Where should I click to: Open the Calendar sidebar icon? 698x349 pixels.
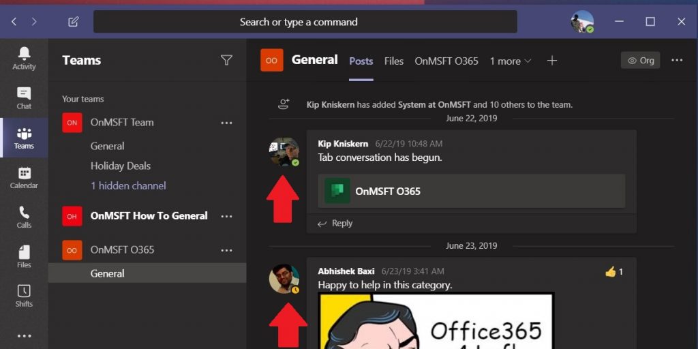click(24, 178)
